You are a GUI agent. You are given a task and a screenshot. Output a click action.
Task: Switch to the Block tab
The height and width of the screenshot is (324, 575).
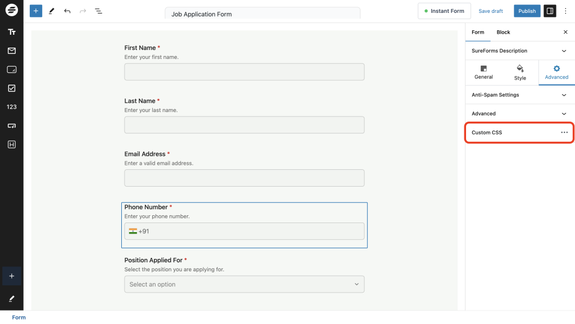503,32
